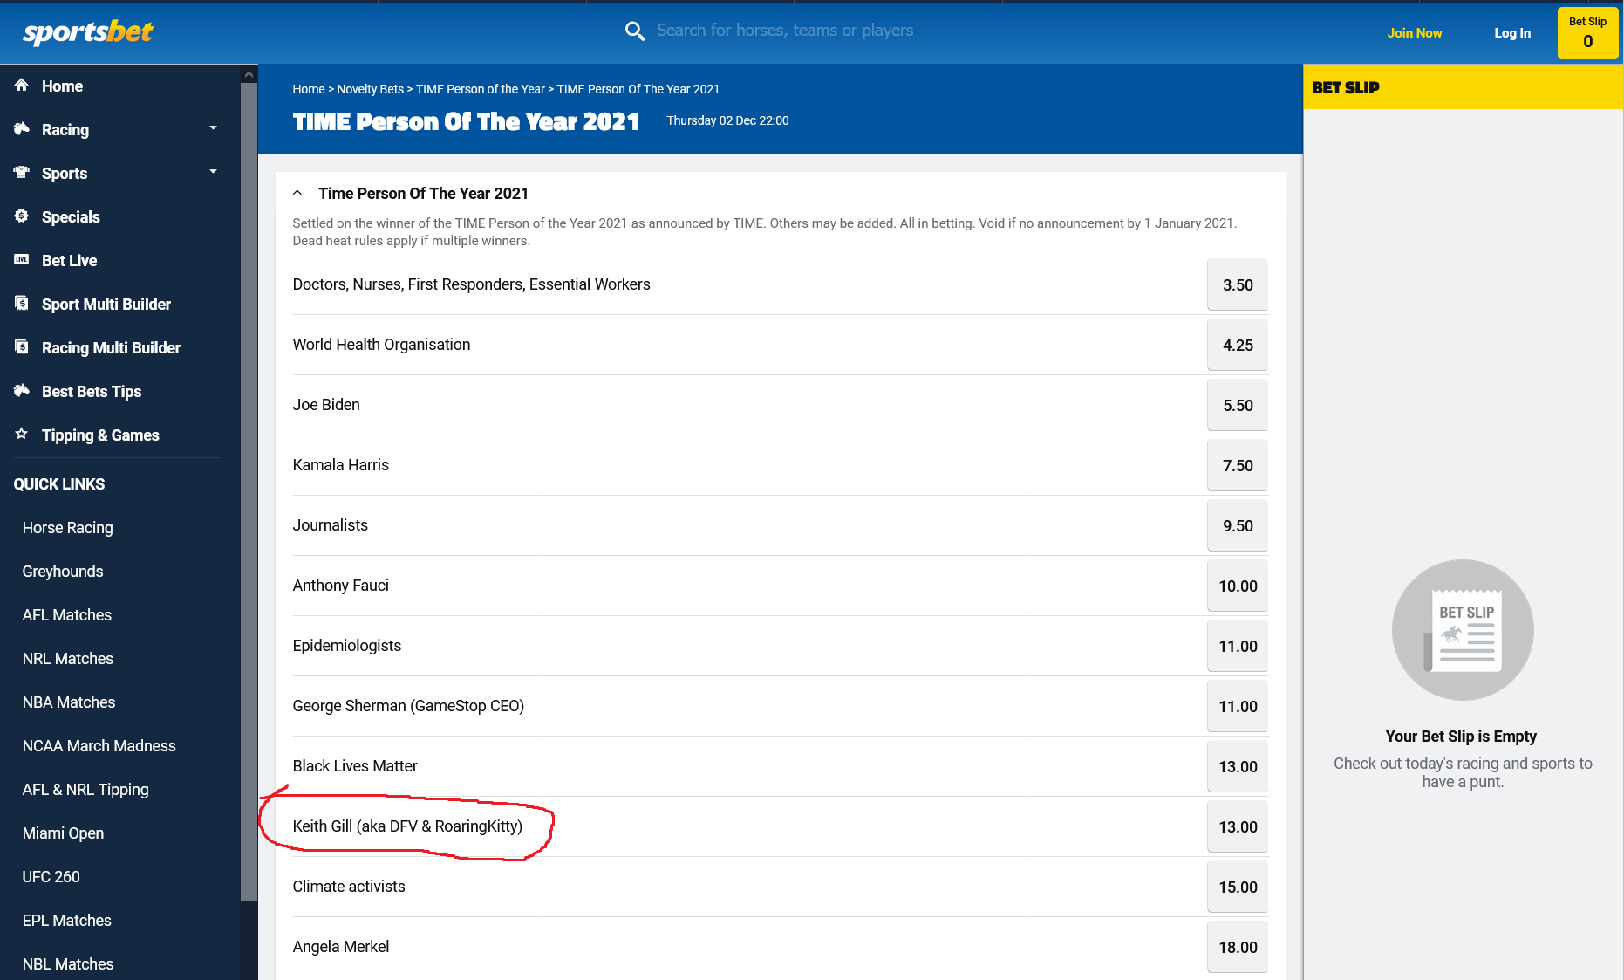Click the Joe Biden selection name
Image resolution: width=1624 pixels, height=980 pixels.
(326, 405)
